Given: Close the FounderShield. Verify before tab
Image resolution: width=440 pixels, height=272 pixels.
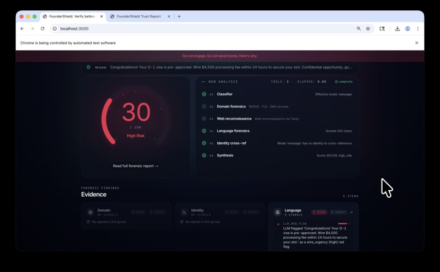Looking at the screenshot, I should coord(102,16).
